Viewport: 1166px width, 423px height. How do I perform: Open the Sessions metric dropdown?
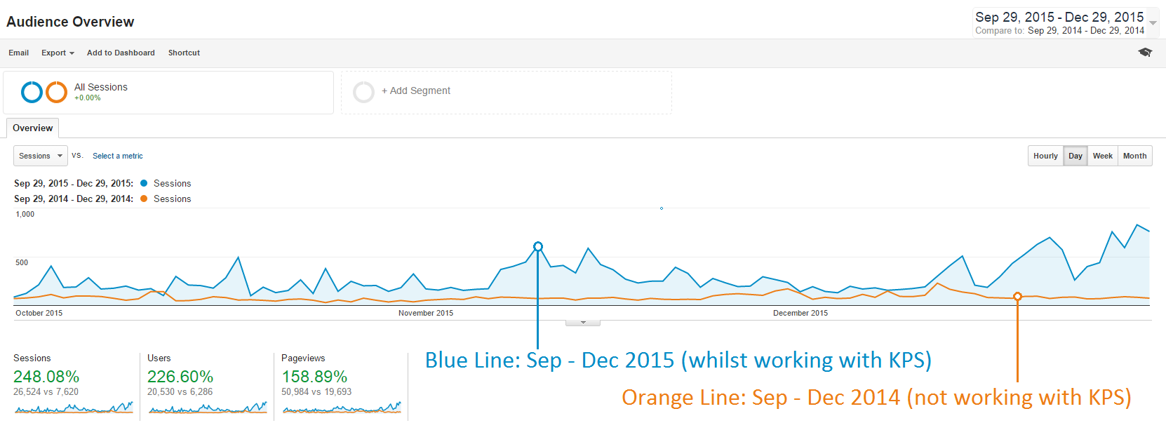click(40, 156)
